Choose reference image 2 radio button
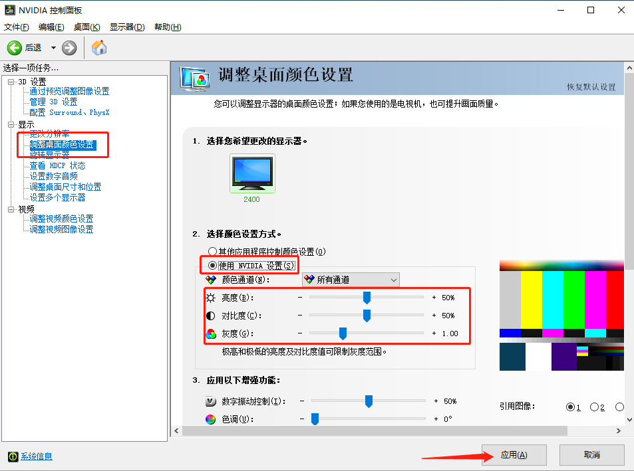This screenshot has width=634, height=471. [x=594, y=407]
